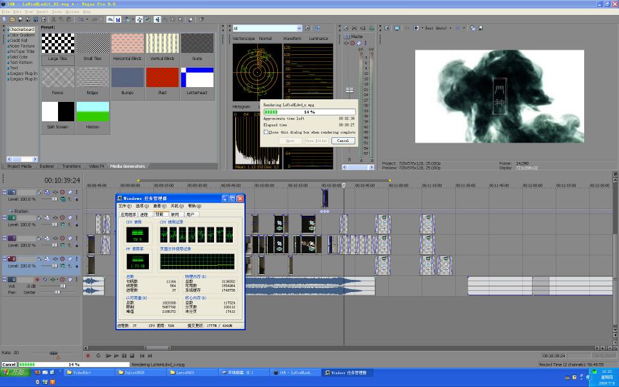This screenshot has height=387, width=619.
Task: Click the Loop Playback transport icon
Action: (x=99, y=355)
